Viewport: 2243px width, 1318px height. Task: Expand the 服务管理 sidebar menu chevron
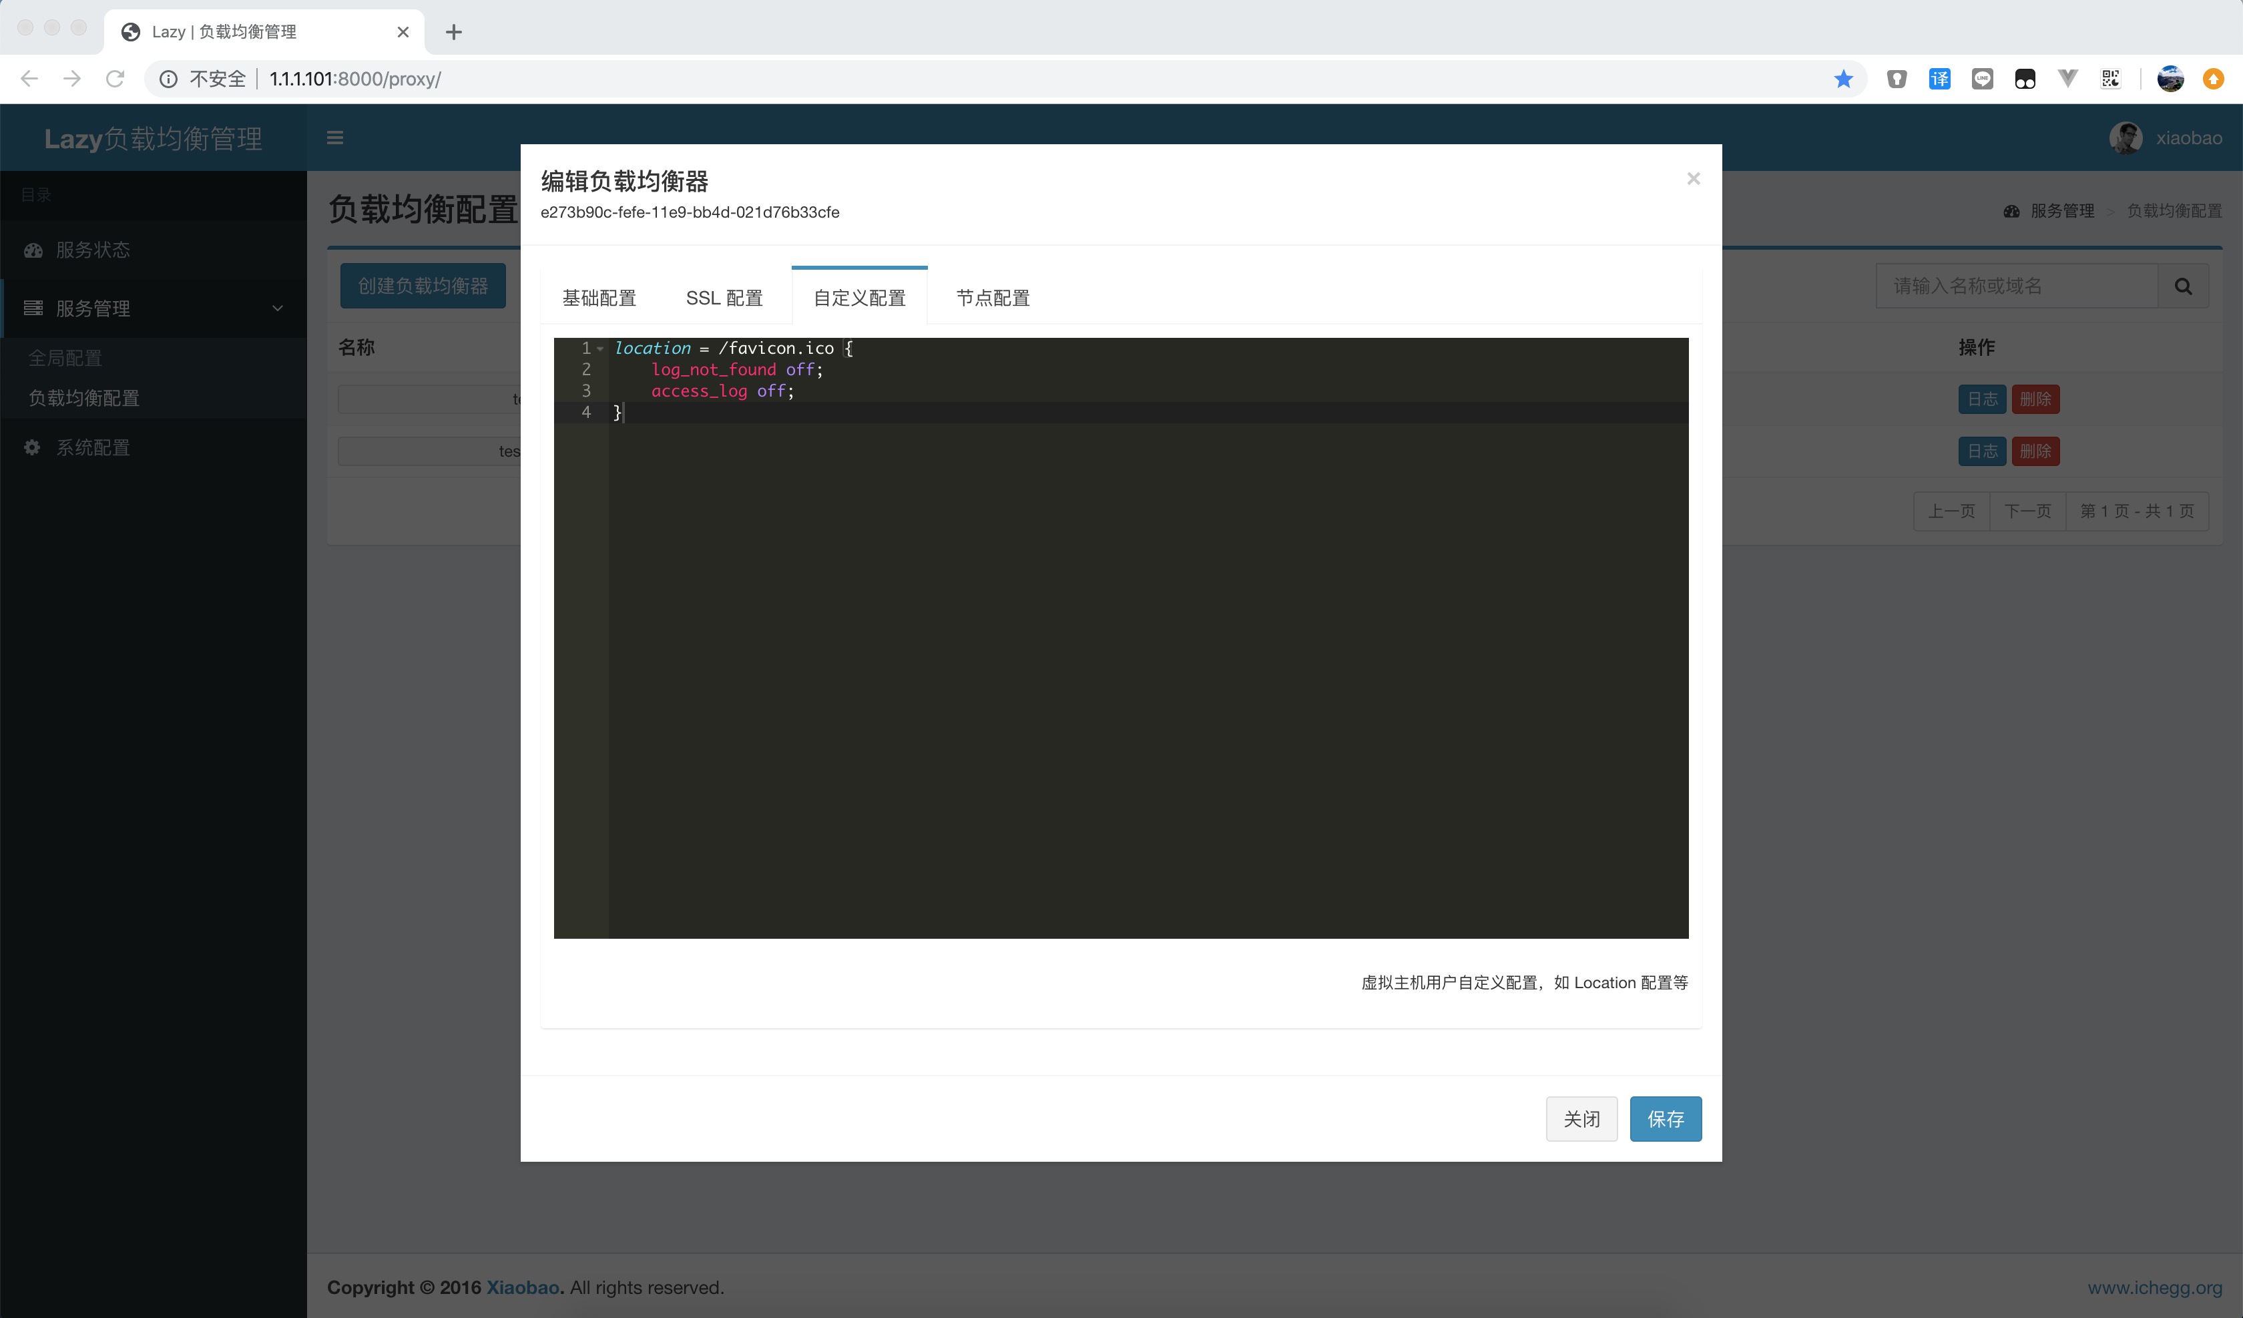[278, 308]
